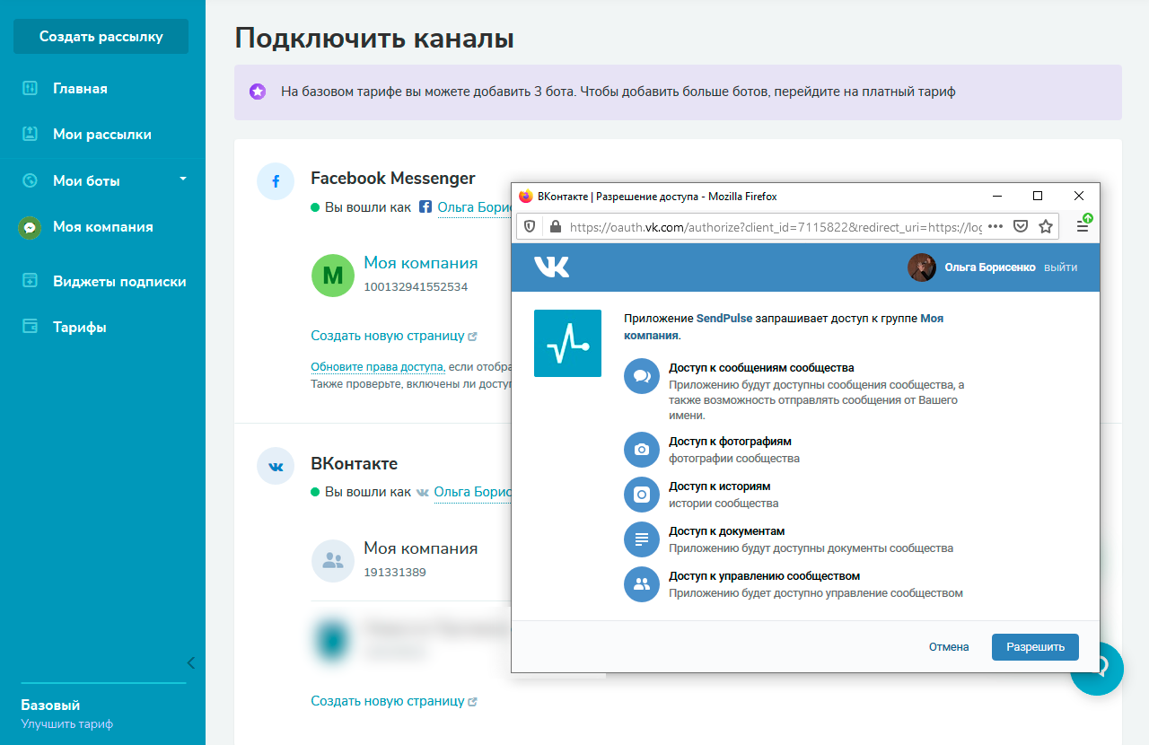Screen dimensions: 1149x745
Task: Click the community messages access icon
Action: 642,376
